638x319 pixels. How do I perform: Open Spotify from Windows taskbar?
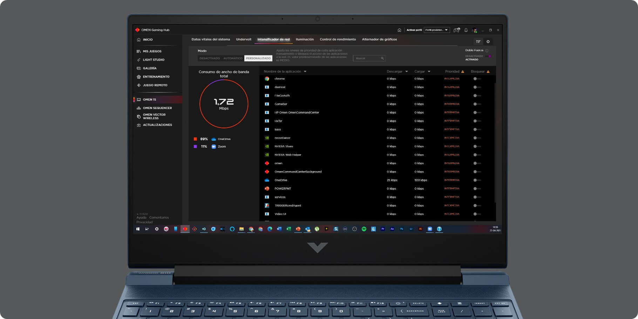364,229
